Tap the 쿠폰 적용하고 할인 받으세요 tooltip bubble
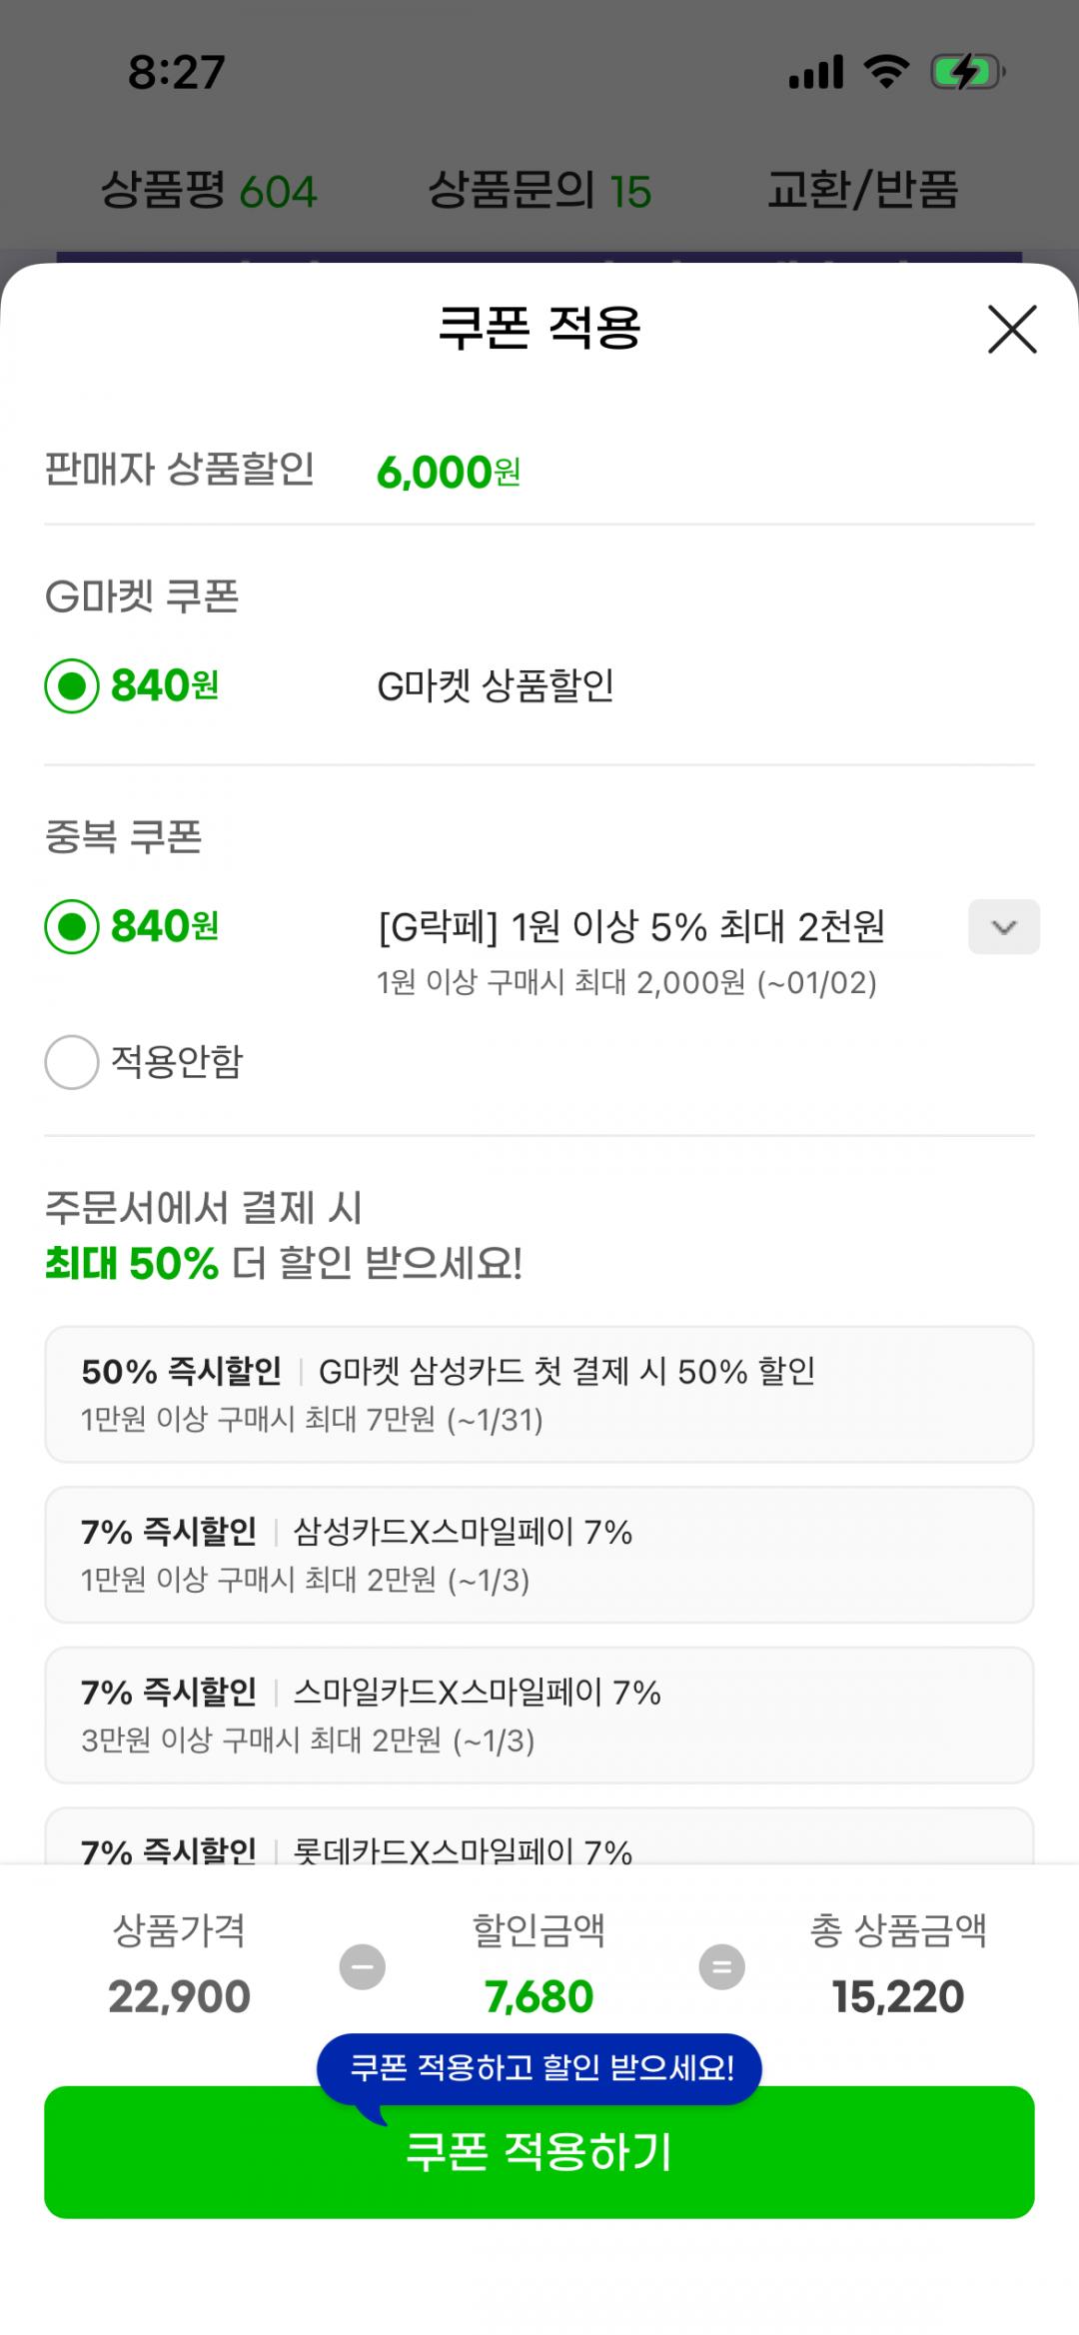The width and height of the screenshot is (1079, 2335). tap(539, 2067)
